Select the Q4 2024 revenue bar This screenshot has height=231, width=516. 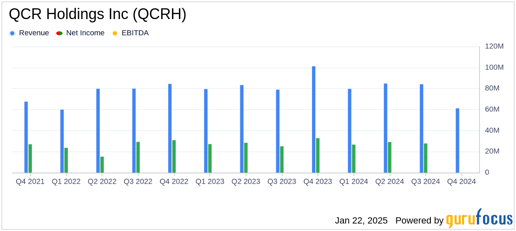coord(457,141)
